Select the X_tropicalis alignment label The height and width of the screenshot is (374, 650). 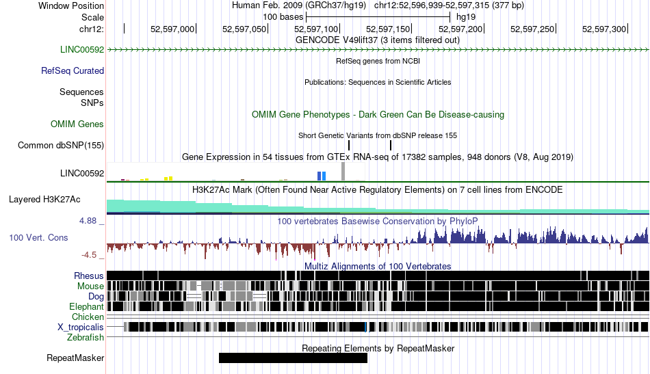(81, 328)
